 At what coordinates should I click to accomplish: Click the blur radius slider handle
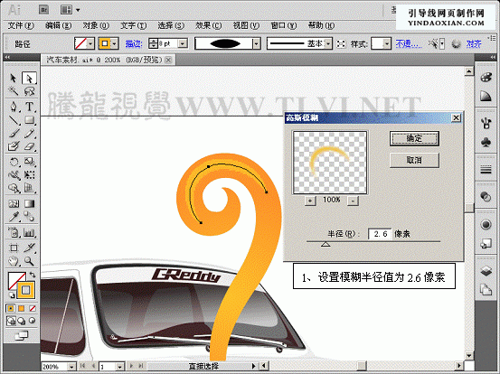click(325, 244)
